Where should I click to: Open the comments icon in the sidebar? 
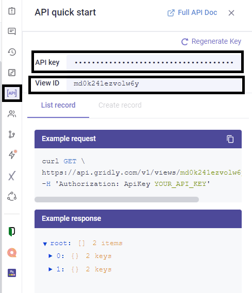(x=12, y=31)
